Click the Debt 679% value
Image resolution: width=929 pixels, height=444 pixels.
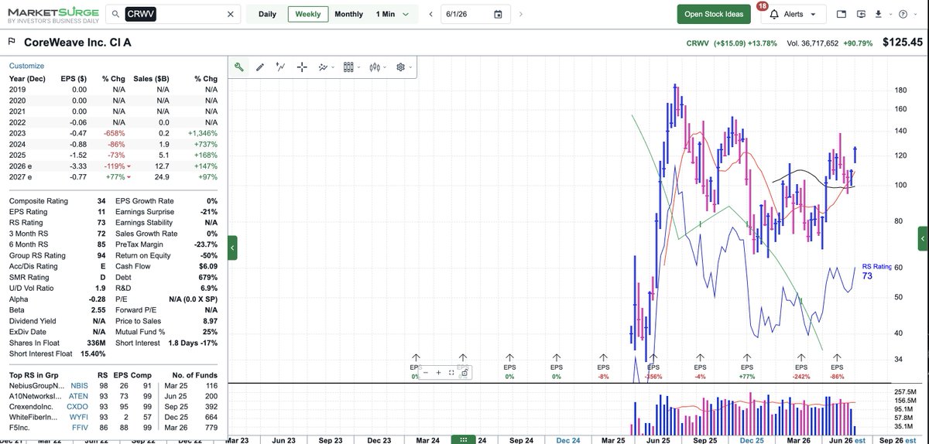pos(207,277)
